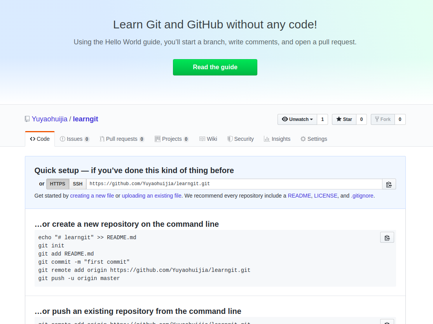Open the repository Settings tab
433x324 pixels.
click(314, 139)
